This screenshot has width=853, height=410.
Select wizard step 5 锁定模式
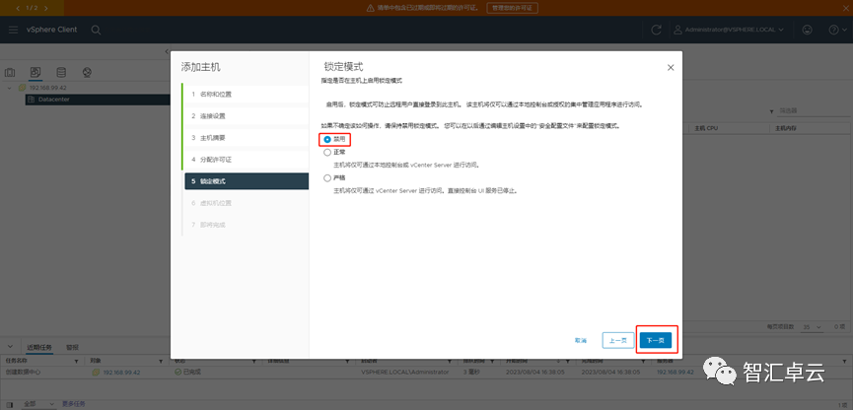click(x=247, y=181)
